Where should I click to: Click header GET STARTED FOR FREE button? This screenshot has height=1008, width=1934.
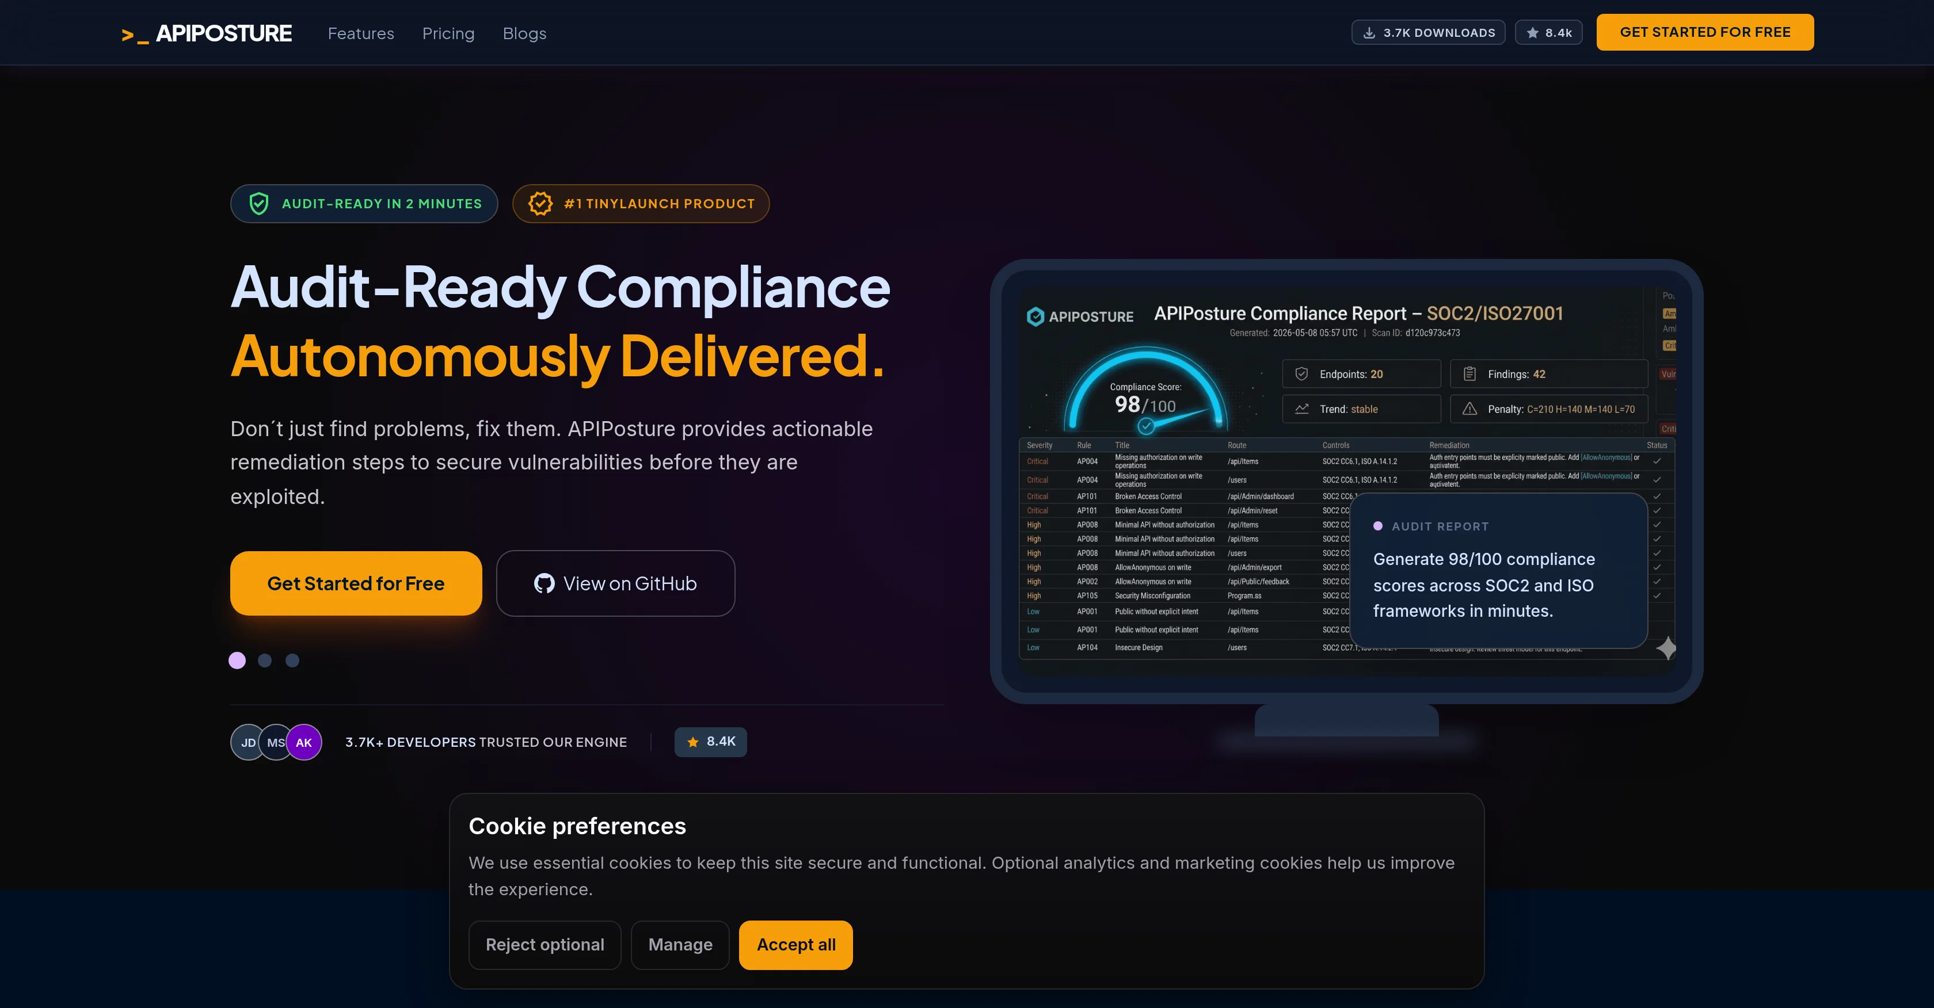[x=1705, y=32]
